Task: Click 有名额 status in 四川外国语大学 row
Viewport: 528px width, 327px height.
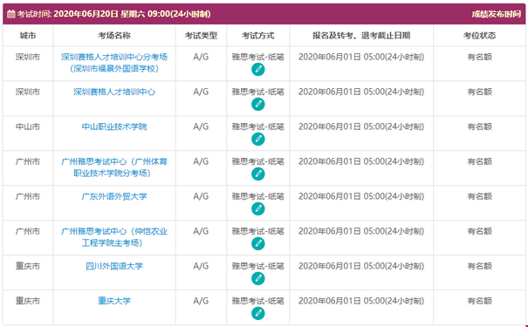Action: click(x=479, y=266)
